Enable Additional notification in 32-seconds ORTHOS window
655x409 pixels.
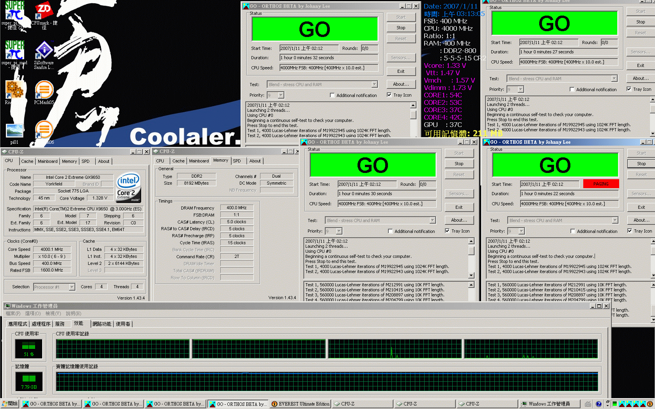coord(332,95)
